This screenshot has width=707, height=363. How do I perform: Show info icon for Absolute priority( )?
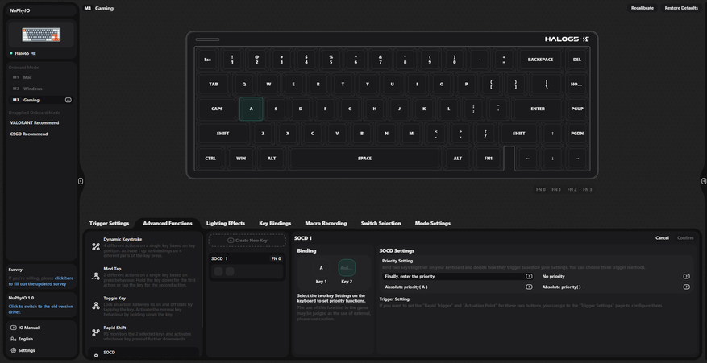pyautogui.click(x=686, y=287)
